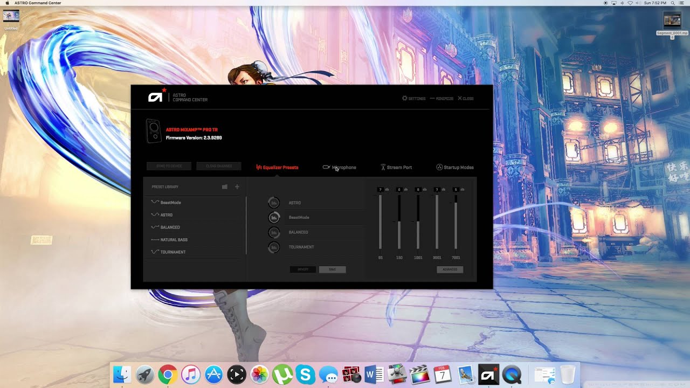Click the 7001 Hz equalizer slider
Image resolution: width=690 pixels, height=388 pixels.
coord(456,222)
